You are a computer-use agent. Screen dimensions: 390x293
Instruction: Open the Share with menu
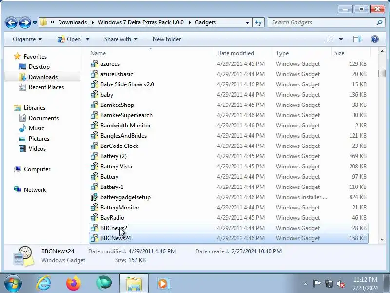coord(120,39)
